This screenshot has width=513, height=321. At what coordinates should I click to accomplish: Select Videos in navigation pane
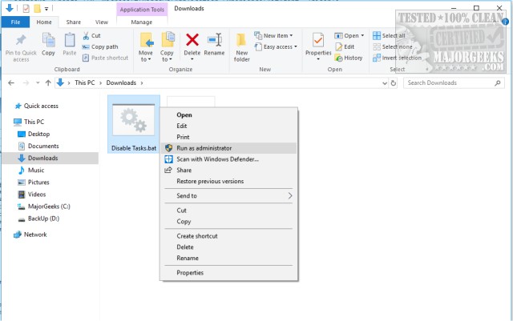tap(32, 195)
